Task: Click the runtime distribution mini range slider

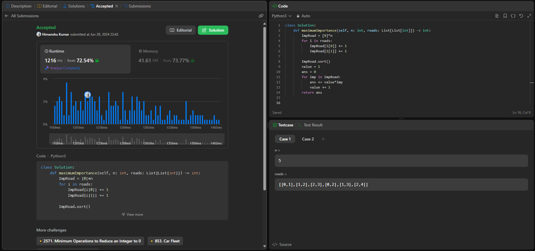Action: tap(137, 139)
